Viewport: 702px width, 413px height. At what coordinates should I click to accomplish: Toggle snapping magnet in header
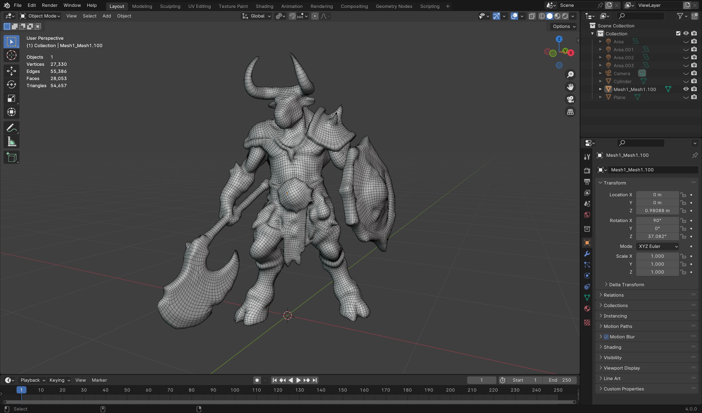pyautogui.click(x=292, y=16)
